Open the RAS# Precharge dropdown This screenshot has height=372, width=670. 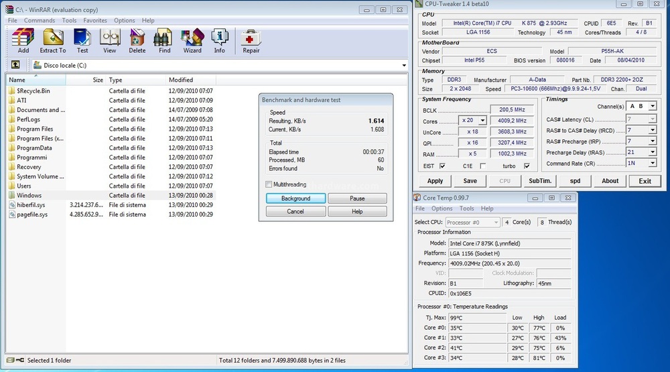click(653, 141)
